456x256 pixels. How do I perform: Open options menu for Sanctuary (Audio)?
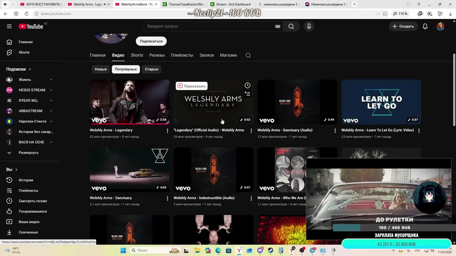[335, 130]
